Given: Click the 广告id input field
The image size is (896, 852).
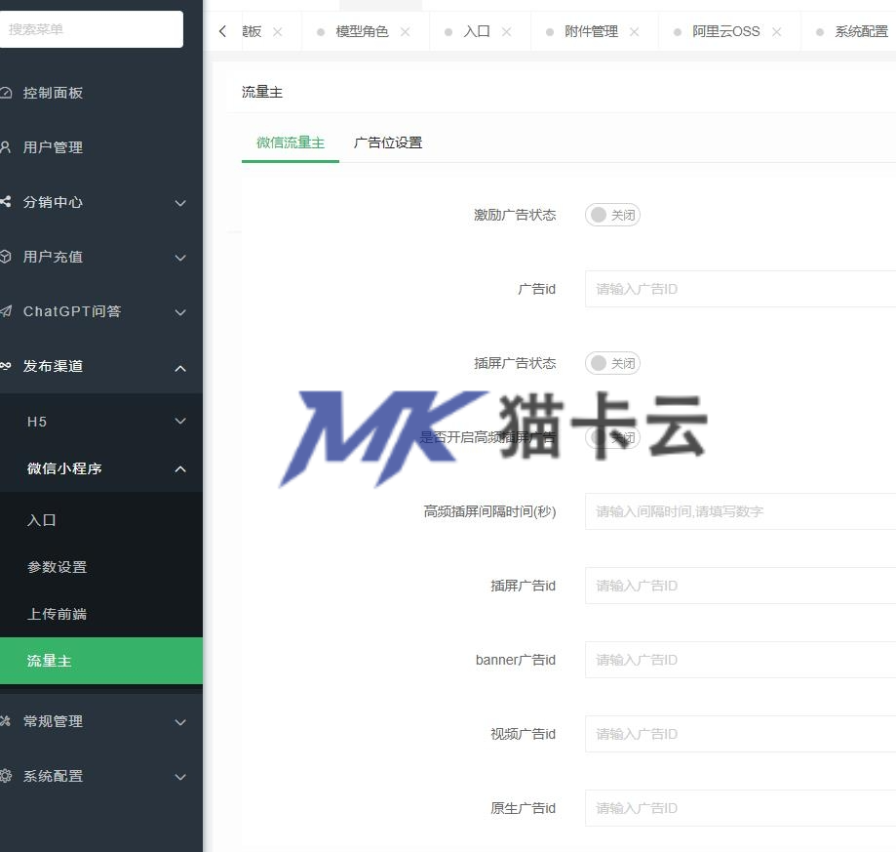Looking at the screenshot, I should [741, 289].
